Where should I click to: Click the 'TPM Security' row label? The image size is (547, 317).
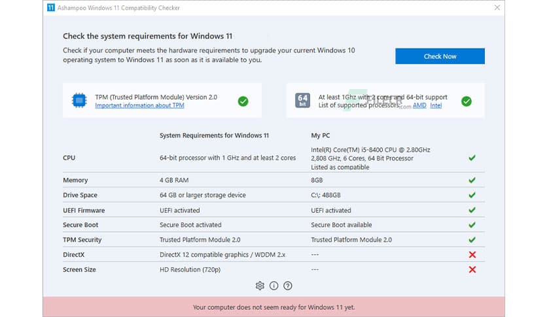tap(82, 240)
